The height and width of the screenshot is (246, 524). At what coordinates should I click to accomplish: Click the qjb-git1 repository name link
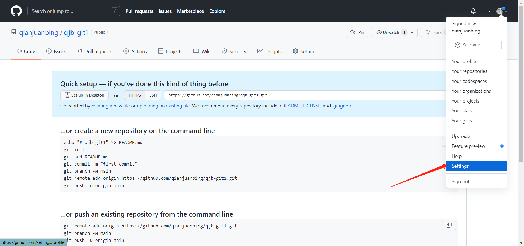(x=76, y=32)
